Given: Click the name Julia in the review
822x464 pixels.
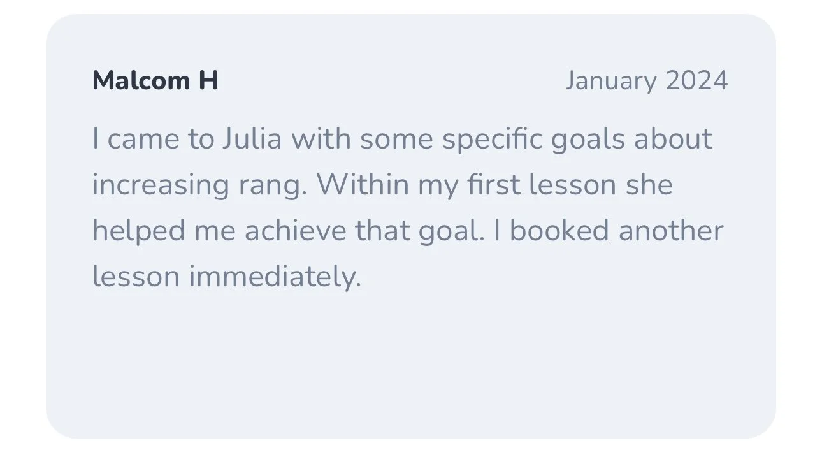Looking at the screenshot, I should 252,139.
